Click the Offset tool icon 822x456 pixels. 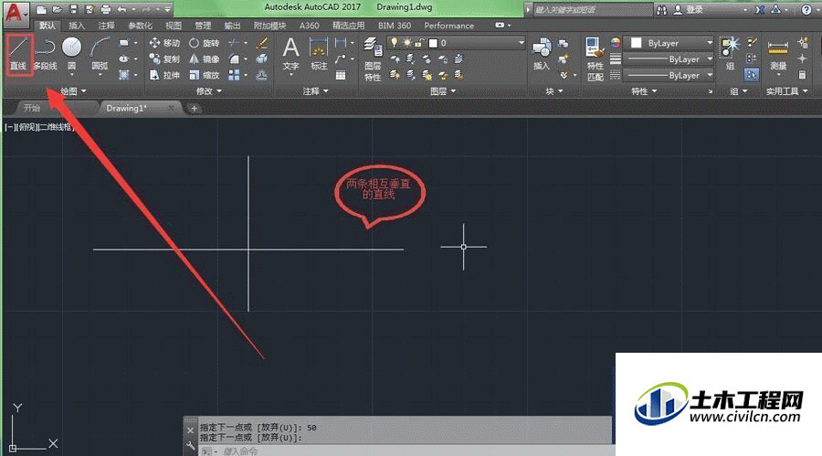coord(262,75)
